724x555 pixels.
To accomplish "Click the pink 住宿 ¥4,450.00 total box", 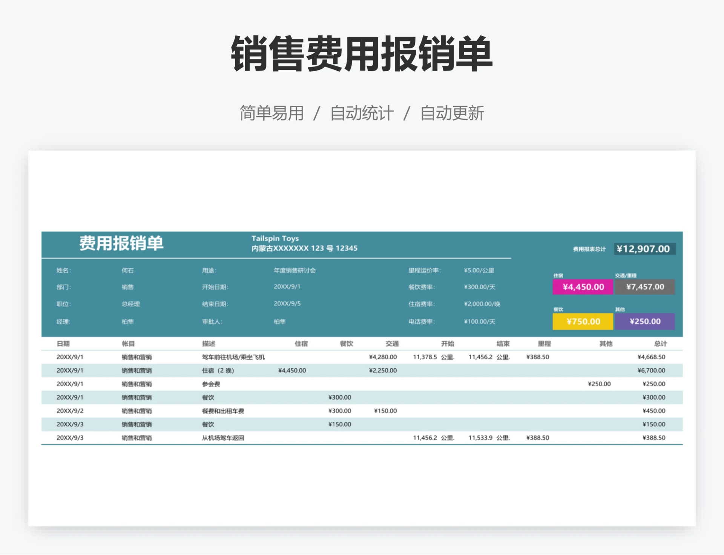I will (583, 287).
